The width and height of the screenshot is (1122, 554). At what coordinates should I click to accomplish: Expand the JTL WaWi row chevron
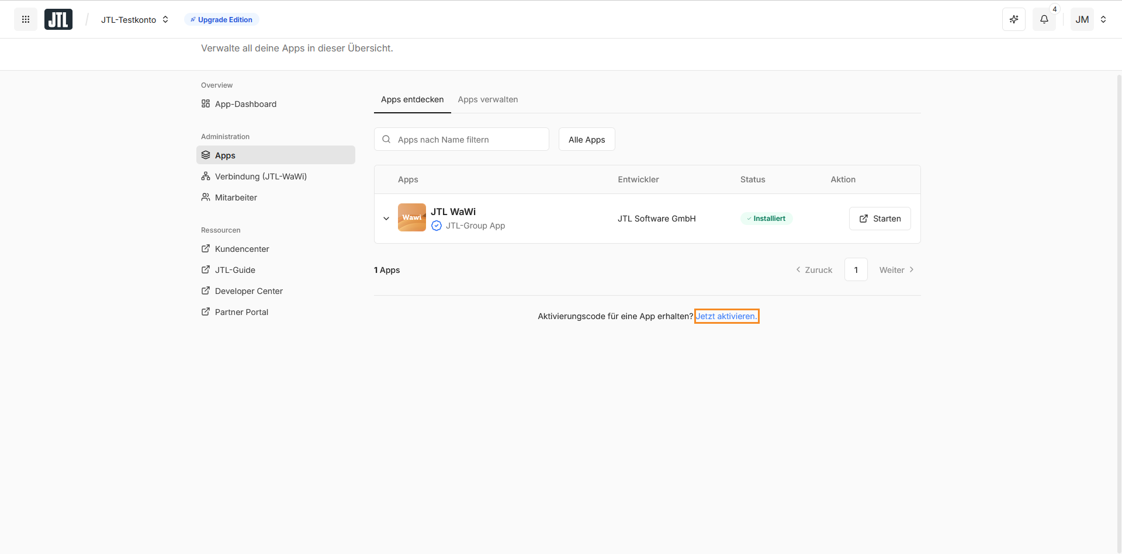(x=386, y=219)
